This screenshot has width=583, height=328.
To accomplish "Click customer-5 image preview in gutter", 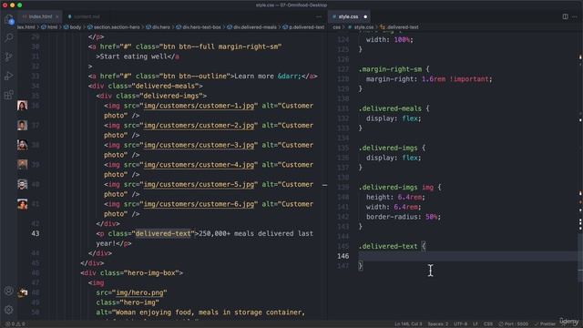I will [22, 184].
